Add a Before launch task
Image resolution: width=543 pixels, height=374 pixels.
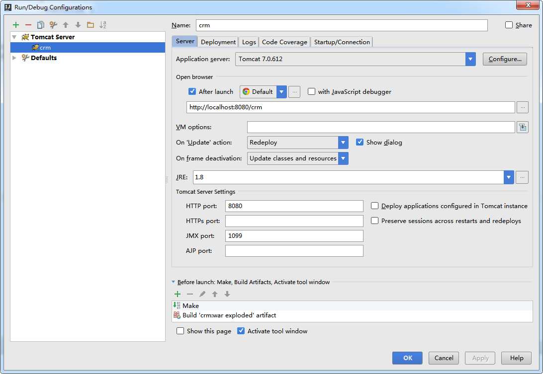click(178, 294)
